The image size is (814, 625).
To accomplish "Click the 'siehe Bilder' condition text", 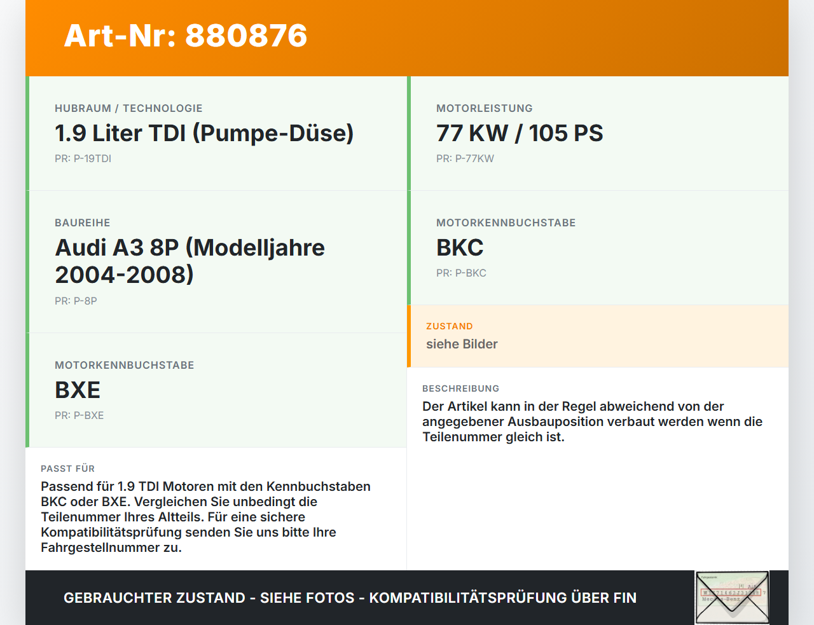I will pyautogui.click(x=462, y=344).
